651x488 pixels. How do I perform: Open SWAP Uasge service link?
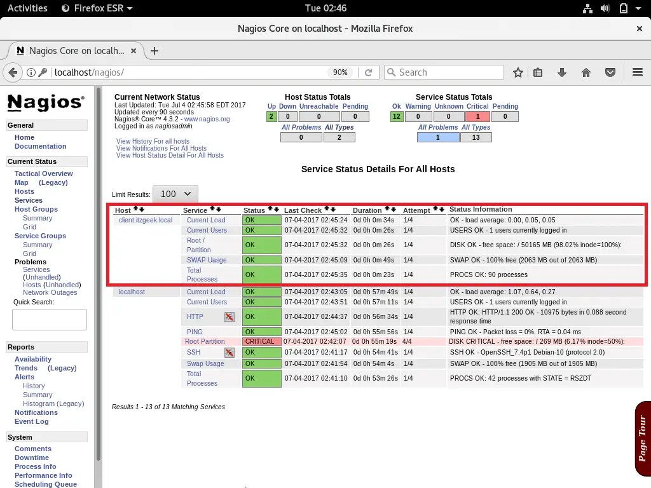point(207,260)
